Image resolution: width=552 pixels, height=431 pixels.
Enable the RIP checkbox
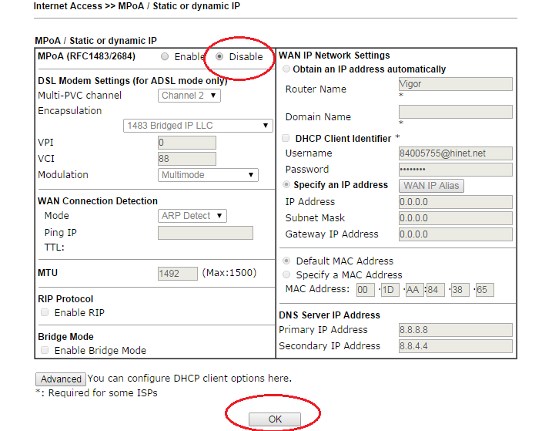click(x=45, y=312)
